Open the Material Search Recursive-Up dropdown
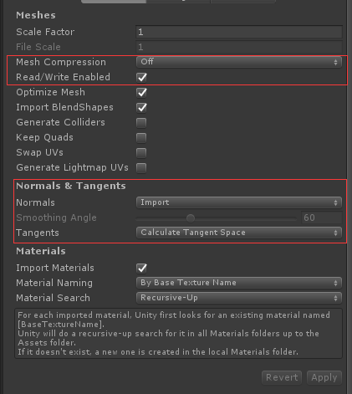The width and height of the screenshot is (352, 394). pyautogui.click(x=239, y=298)
